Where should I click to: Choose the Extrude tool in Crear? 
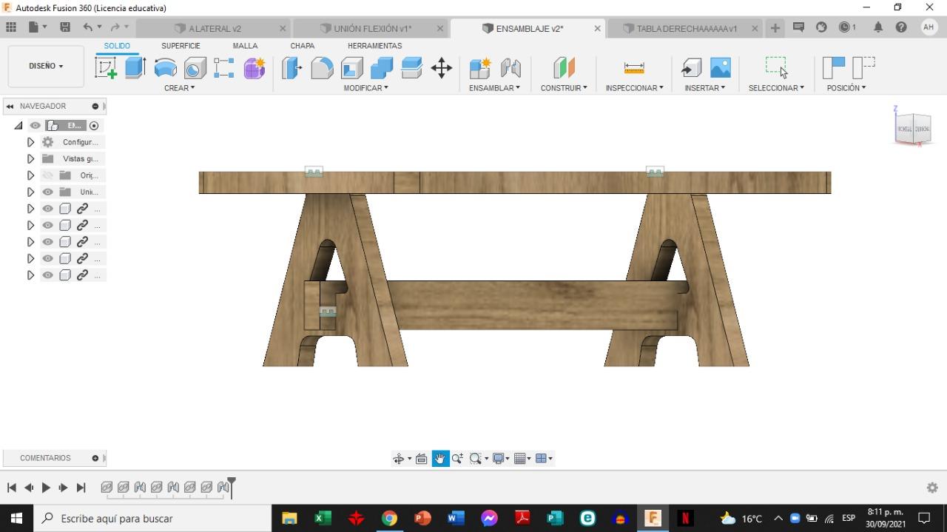point(135,68)
